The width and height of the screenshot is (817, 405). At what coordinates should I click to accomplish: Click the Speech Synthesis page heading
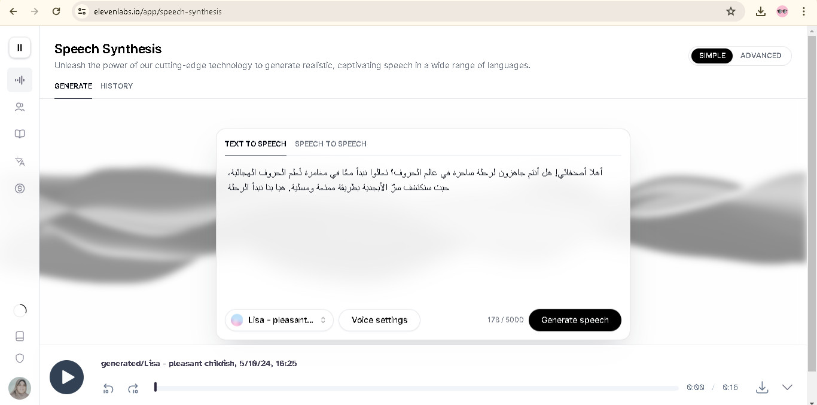point(108,49)
